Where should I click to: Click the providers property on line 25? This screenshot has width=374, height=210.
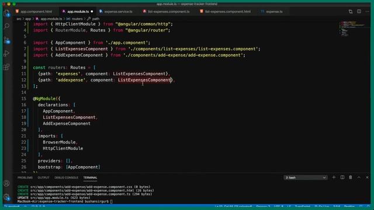coord(49,161)
